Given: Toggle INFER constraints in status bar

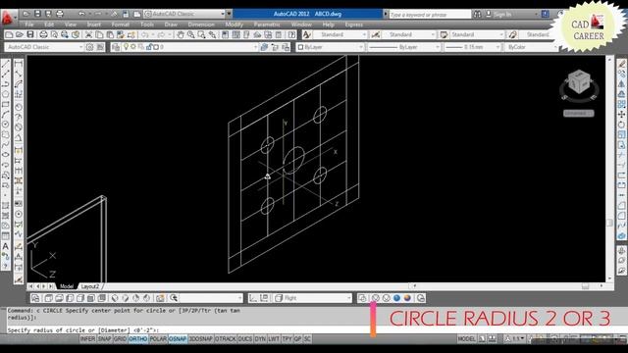Looking at the screenshot, I should (87, 339).
